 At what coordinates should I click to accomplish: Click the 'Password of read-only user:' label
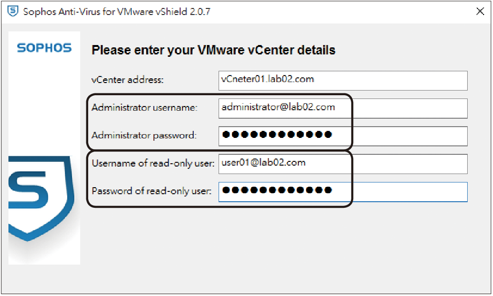[152, 191]
